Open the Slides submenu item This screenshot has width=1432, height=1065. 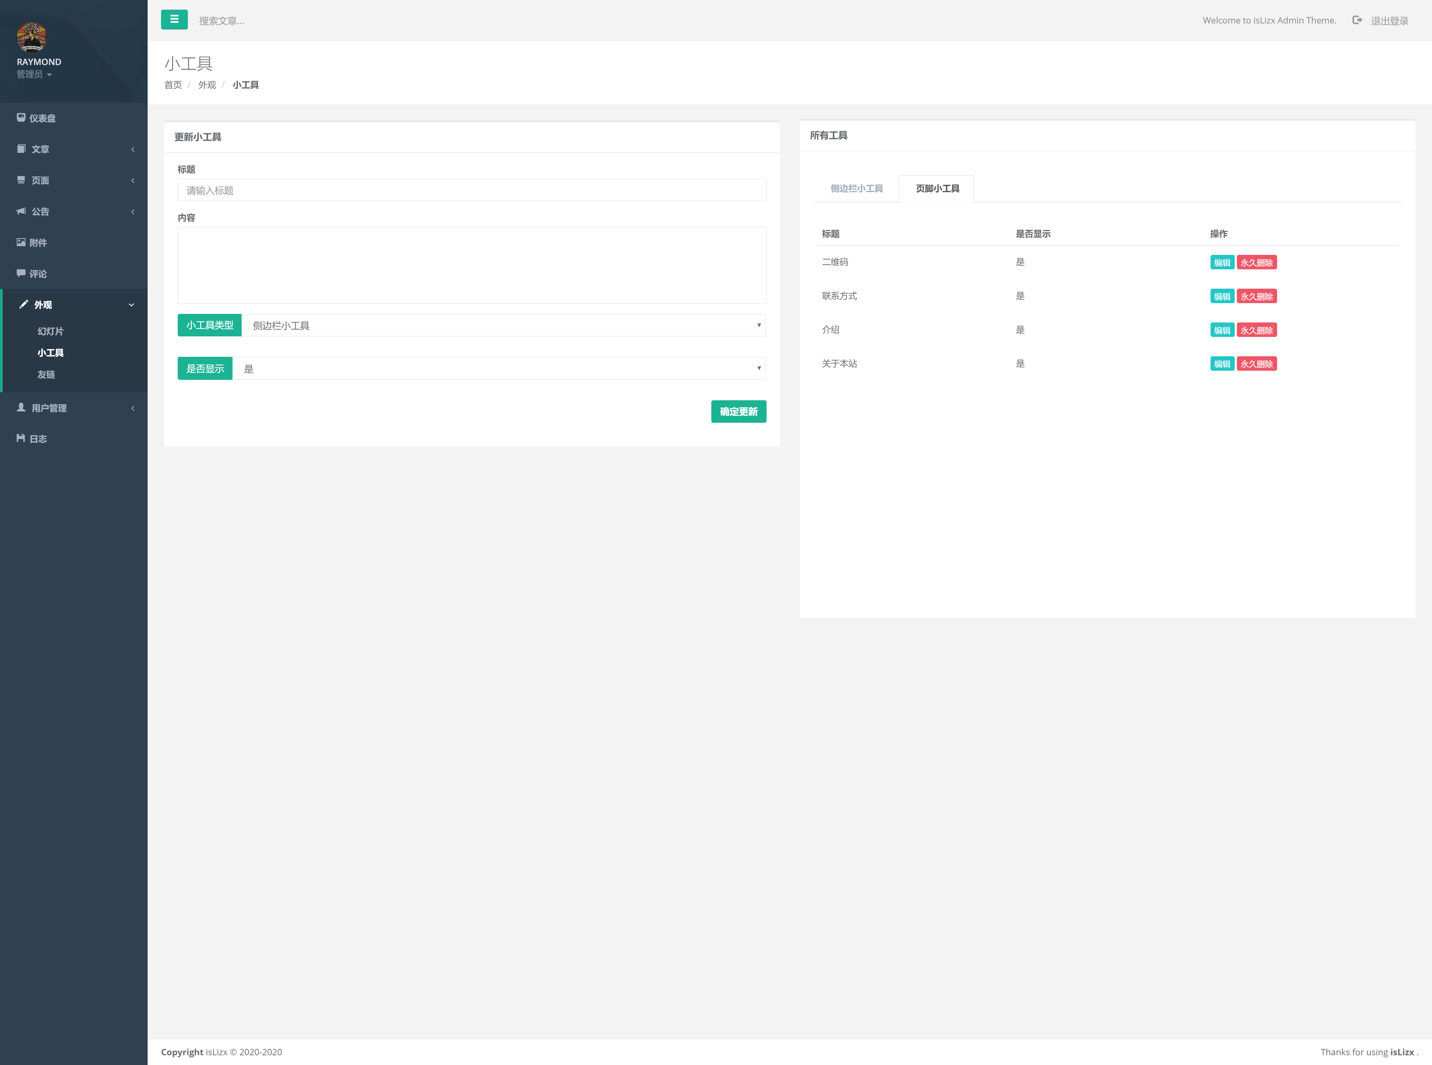click(x=50, y=331)
